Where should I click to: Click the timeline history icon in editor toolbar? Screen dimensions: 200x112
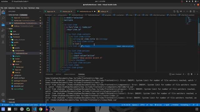[x=174, y=12]
